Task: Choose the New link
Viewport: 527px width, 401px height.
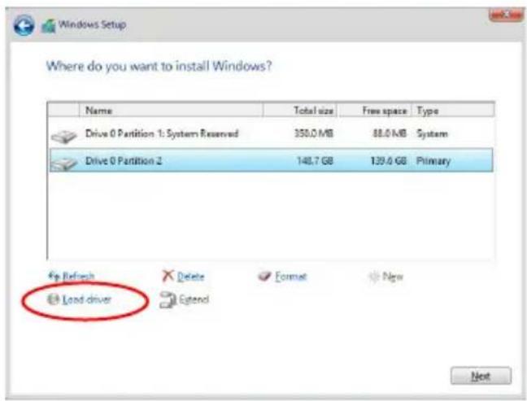Action: (x=393, y=277)
